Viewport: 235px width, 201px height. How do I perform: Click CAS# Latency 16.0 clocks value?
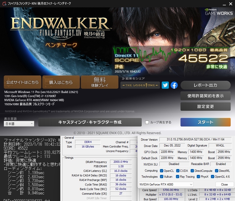click(121, 171)
